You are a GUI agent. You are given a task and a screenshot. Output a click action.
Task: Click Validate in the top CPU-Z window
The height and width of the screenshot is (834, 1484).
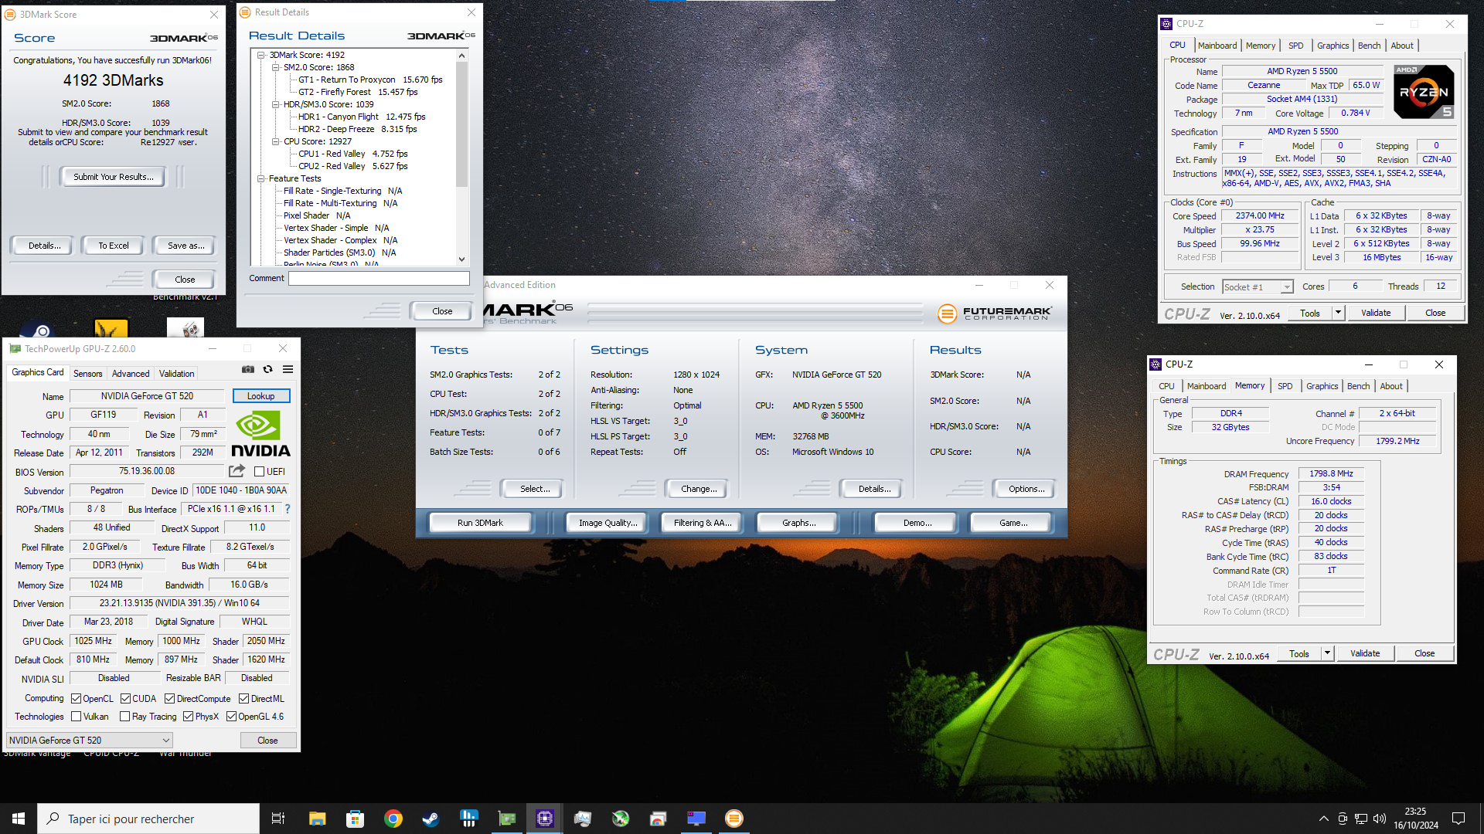pos(1376,313)
